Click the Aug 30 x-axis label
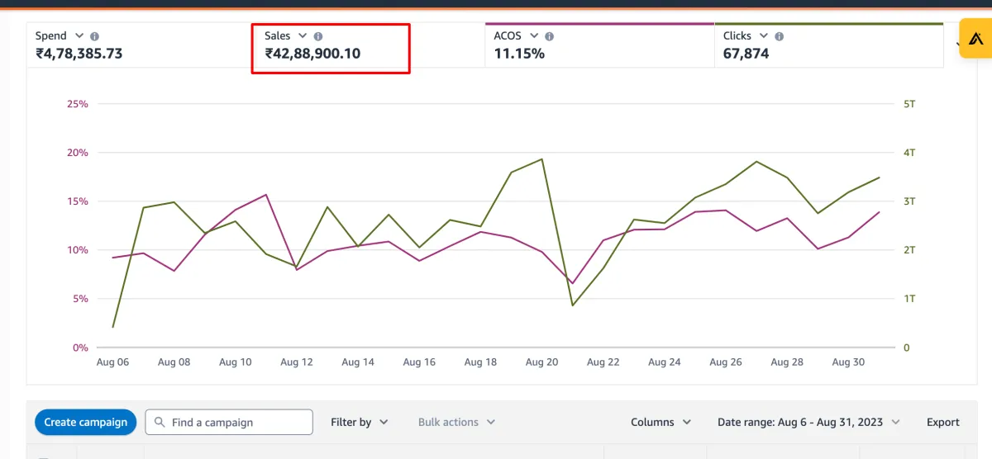The image size is (992, 459). 848,362
